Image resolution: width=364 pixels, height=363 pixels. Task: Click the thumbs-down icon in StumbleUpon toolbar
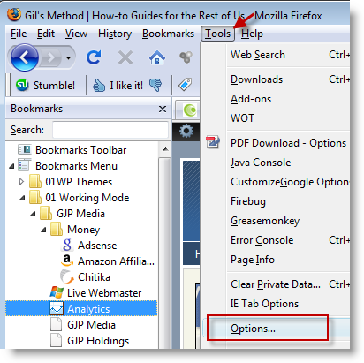click(x=155, y=86)
